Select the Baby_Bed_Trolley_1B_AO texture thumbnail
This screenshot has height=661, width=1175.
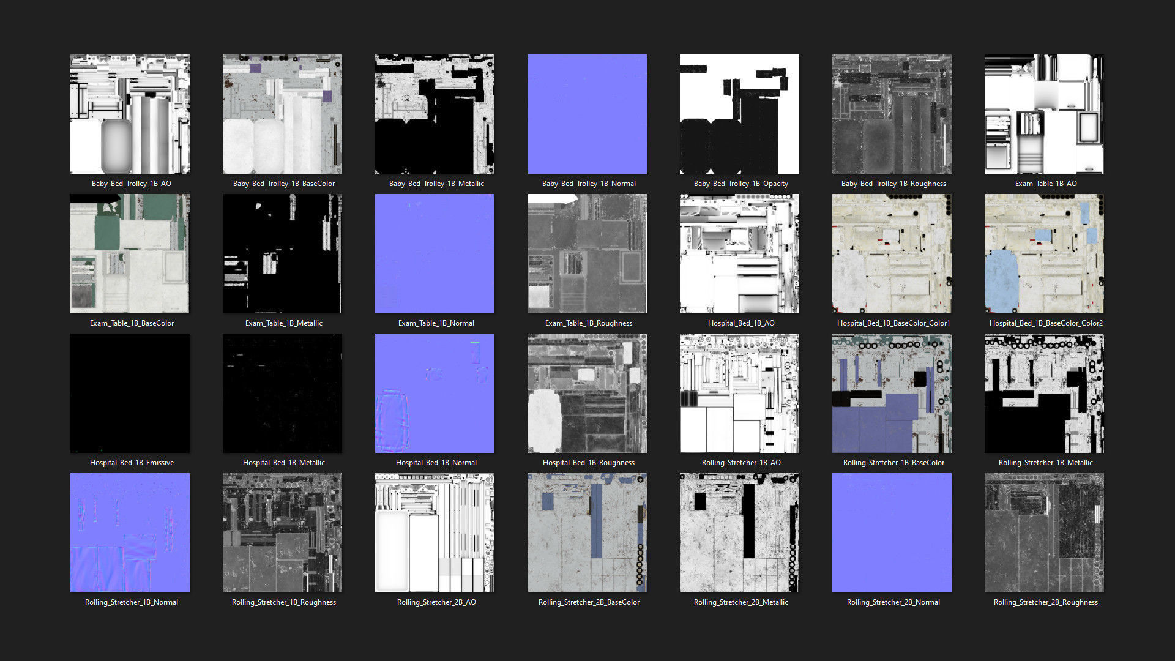click(x=130, y=114)
